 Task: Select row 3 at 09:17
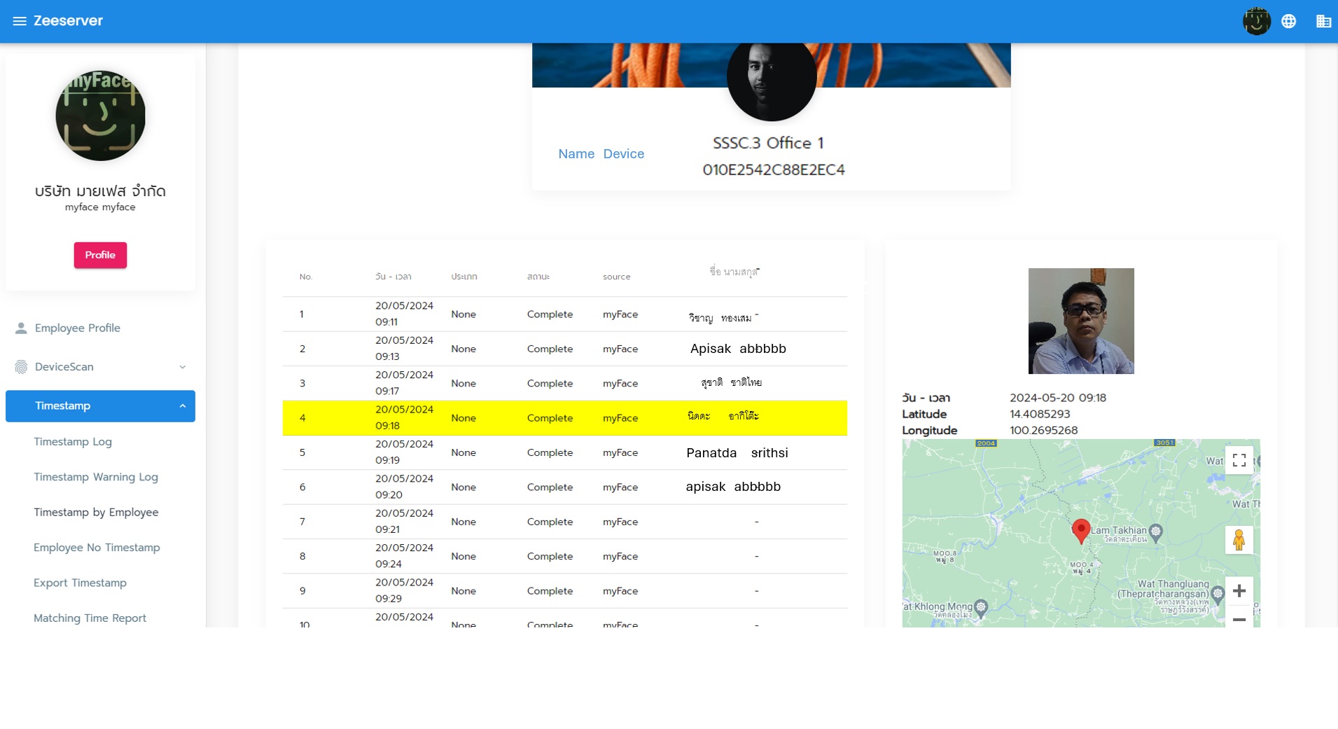[564, 384]
